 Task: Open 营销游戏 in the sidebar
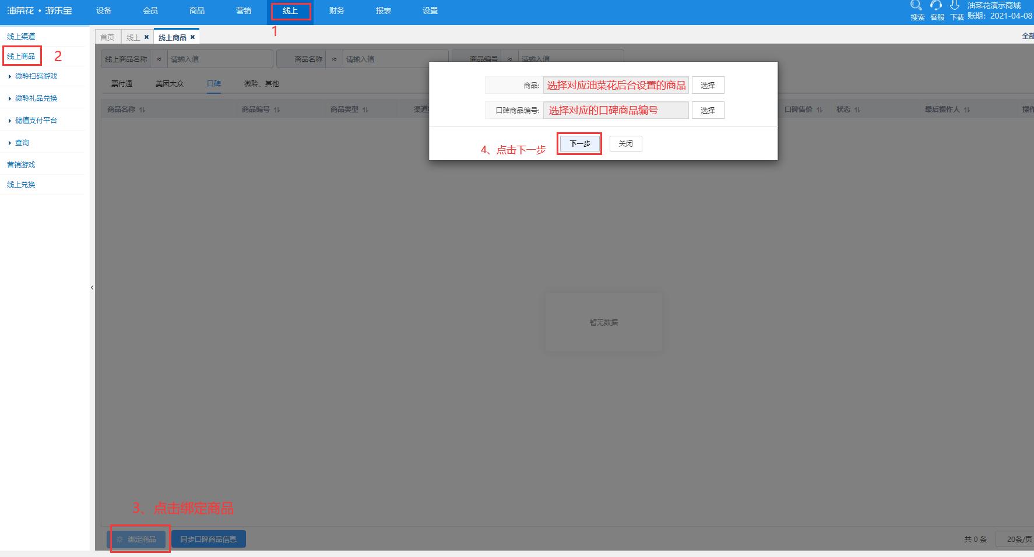21,165
